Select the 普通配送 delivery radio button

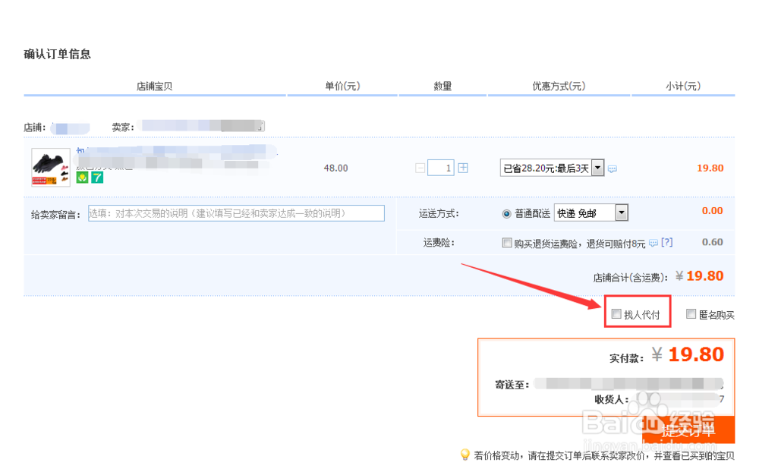506,212
